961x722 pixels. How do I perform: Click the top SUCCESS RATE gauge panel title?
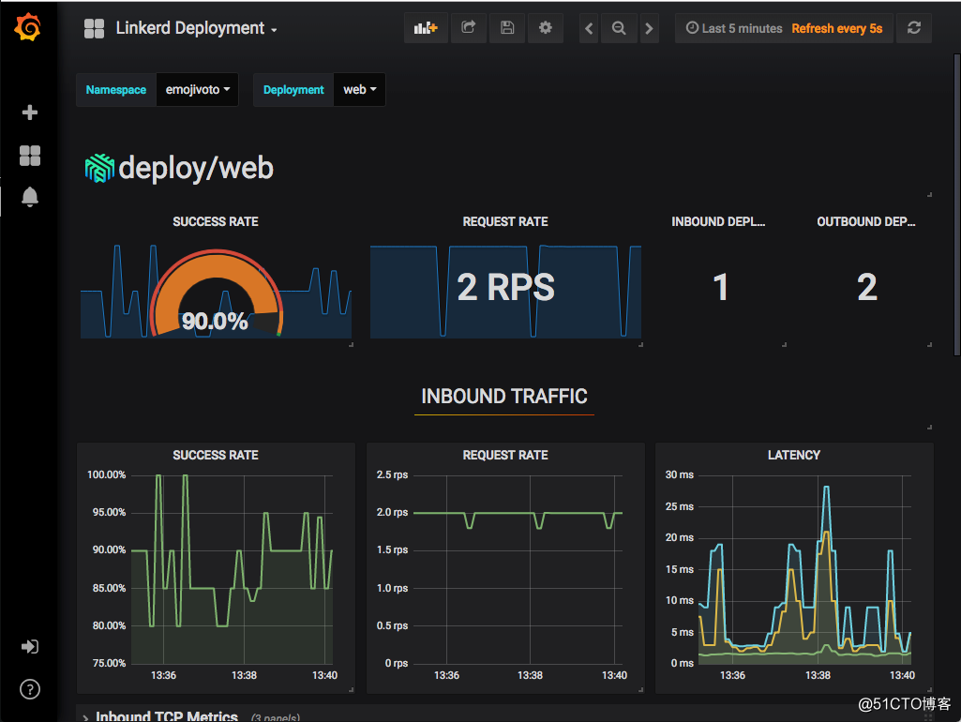click(x=215, y=222)
